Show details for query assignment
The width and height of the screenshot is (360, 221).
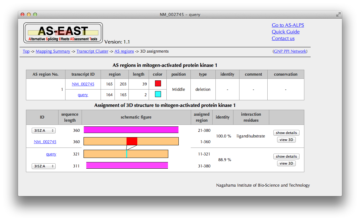coord(286,156)
